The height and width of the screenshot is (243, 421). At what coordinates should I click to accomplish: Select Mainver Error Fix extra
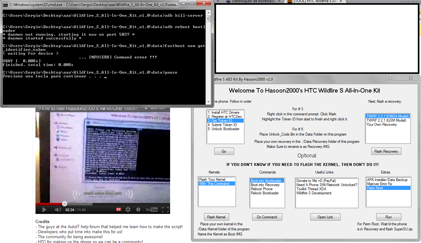[x=388, y=184]
